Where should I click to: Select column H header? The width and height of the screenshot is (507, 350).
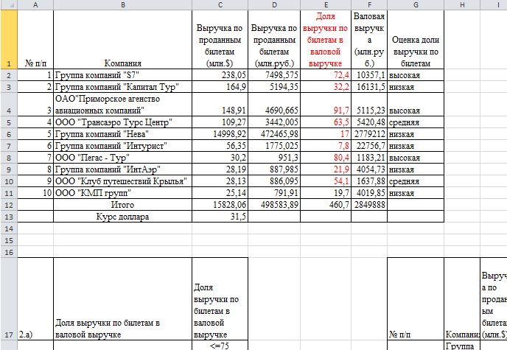462,4
